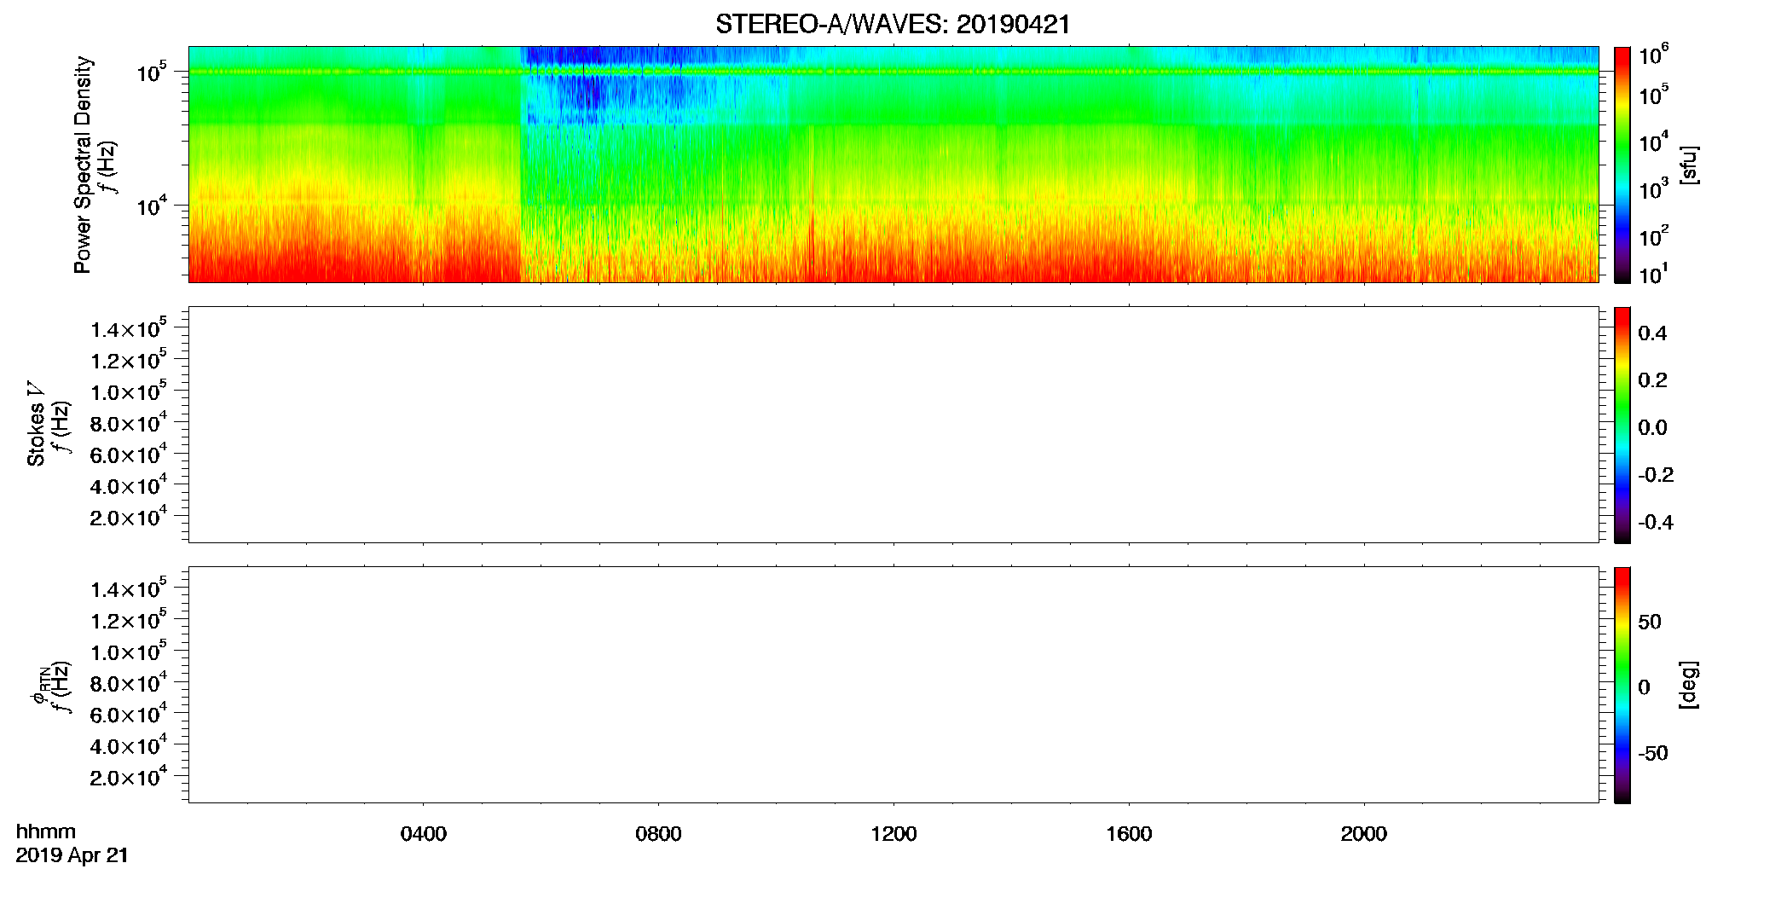Click the 1.4×10^5 tick of Stokes panel
The image size is (1787, 921).
pyautogui.click(x=129, y=327)
